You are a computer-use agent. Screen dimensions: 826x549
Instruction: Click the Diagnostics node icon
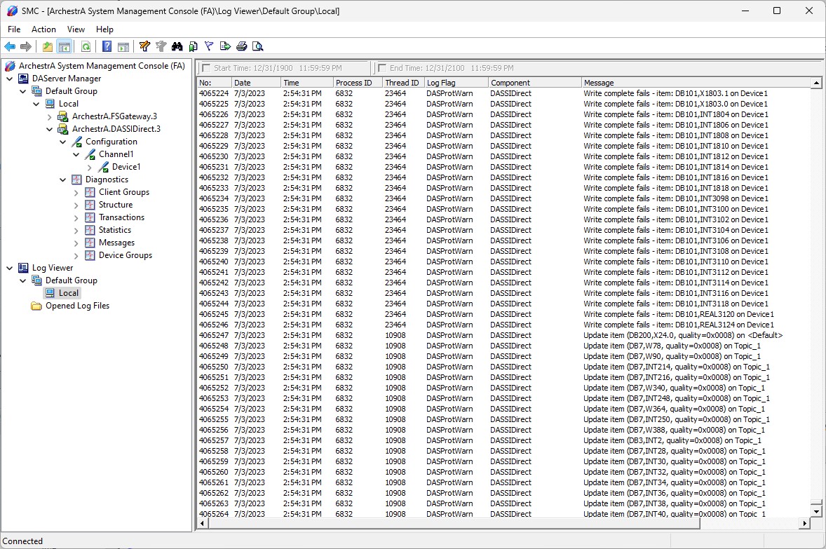(x=76, y=179)
